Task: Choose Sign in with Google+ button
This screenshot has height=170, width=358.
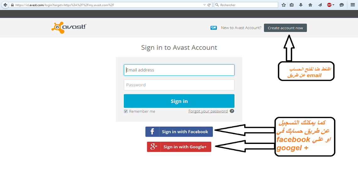Action: [179, 147]
